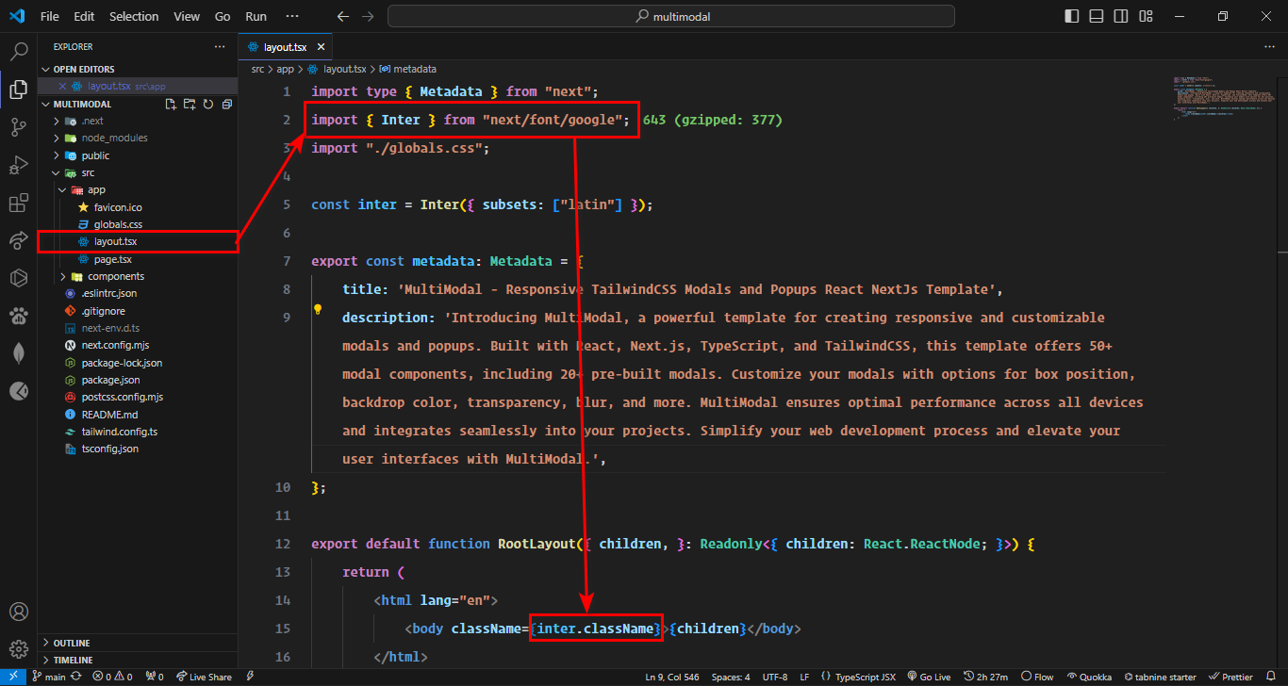Toggle the bottom panel visibility

tap(1096, 17)
